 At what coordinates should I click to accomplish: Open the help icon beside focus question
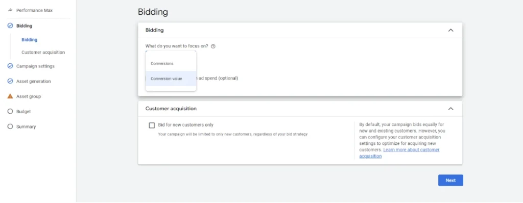[213, 46]
